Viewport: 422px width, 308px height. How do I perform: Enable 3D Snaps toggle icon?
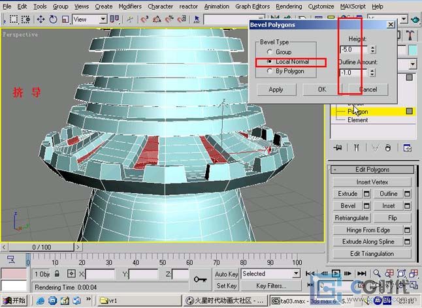(144, 19)
